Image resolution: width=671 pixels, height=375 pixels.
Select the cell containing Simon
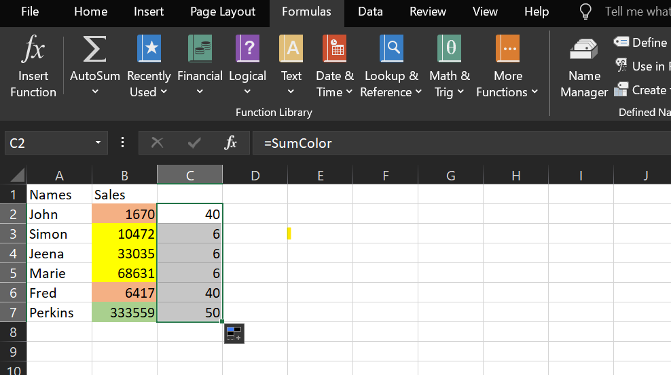pos(60,234)
